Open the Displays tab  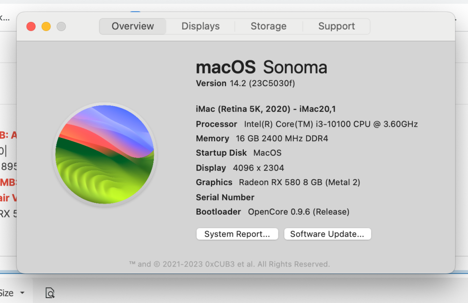click(x=201, y=26)
